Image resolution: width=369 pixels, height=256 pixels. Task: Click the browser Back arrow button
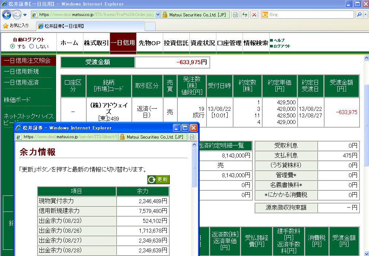click(x=7, y=15)
